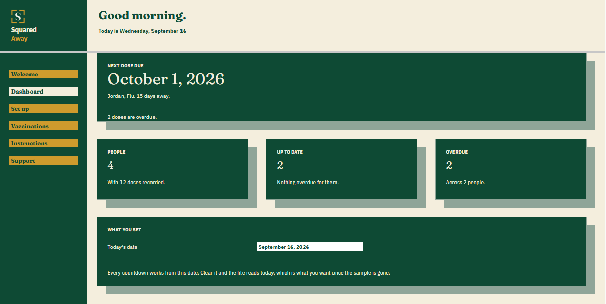Click the 'OVERDUE' card label
Image resolution: width=606 pixels, height=304 pixels.
(457, 152)
